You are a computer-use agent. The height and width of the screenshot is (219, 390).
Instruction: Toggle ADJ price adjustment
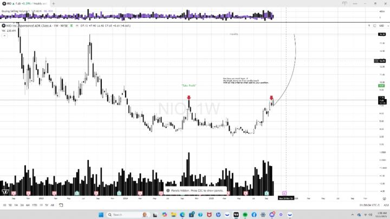[386, 205]
